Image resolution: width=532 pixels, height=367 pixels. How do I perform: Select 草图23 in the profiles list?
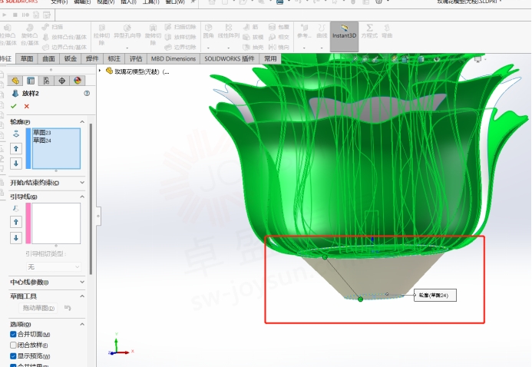point(41,133)
